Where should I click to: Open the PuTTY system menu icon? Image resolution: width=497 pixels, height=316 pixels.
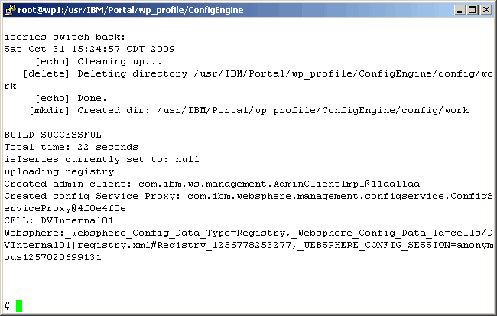click(x=9, y=9)
